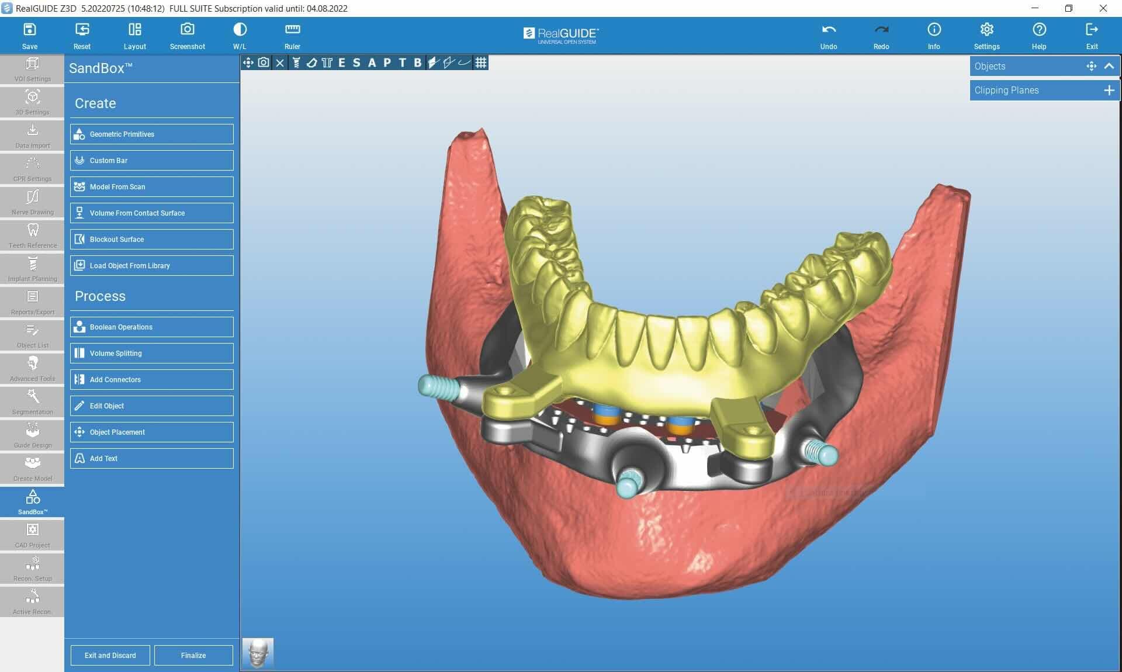The height and width of the screenshot is (672, 1122).
Task: Toggle the grid icon in viewport toolbar
Action: pyautogui.click(x=481, y=63)
